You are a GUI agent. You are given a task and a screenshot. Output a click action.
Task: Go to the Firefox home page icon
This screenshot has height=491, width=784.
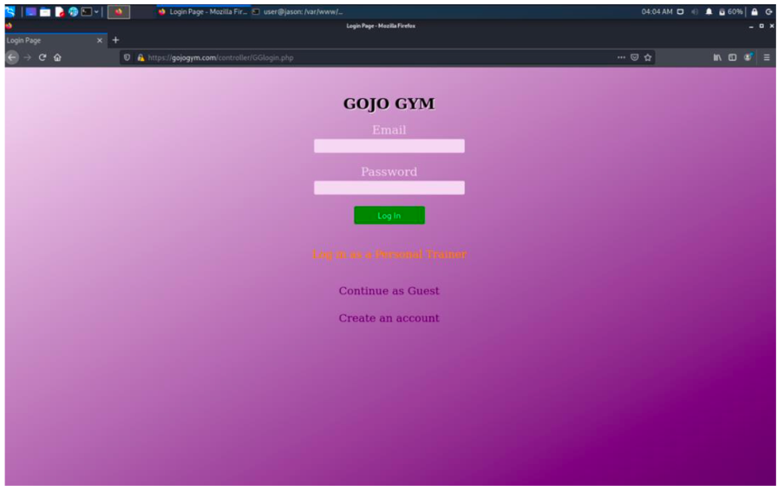pos(57,57)
